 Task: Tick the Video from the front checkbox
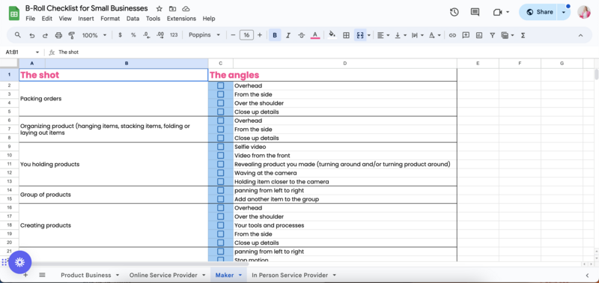point(220,156)
